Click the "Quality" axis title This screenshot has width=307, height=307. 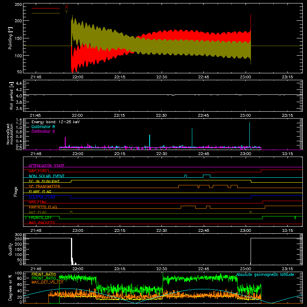point(10,249)
